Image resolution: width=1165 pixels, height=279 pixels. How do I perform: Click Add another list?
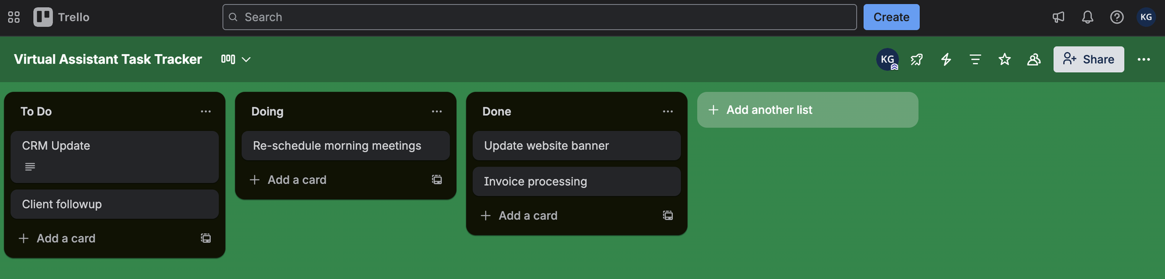click(807, 110)
